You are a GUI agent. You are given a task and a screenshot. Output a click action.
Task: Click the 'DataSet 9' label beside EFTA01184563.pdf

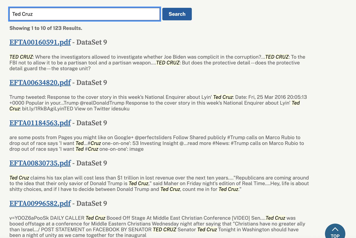pos(92,123)
